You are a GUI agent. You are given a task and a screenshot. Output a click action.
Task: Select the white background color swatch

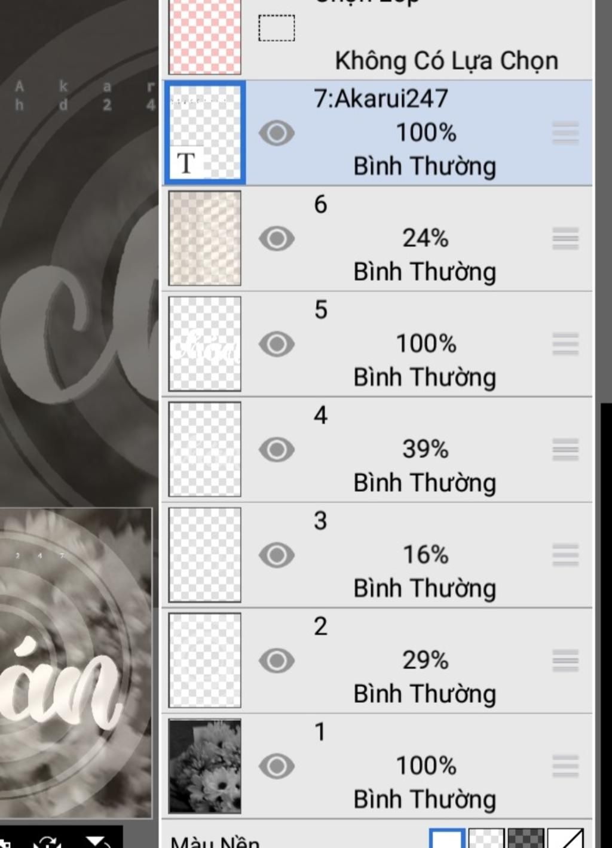pos(447,838)
